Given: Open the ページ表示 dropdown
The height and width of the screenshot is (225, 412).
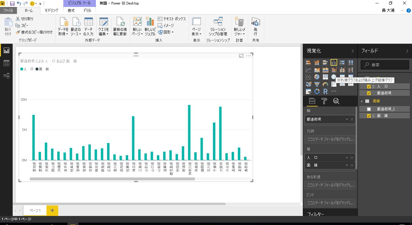Looking at the screenshot, I should (x=196, y=27).
